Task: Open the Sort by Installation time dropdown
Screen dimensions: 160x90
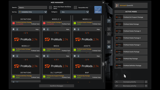Action: [31, 12]
